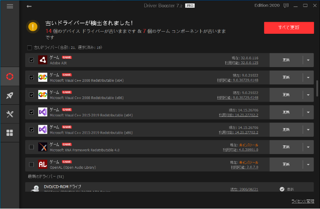Viewport: 320px width, 209px height.
Task: Open the hamburger menu
Action: (10, 6)
